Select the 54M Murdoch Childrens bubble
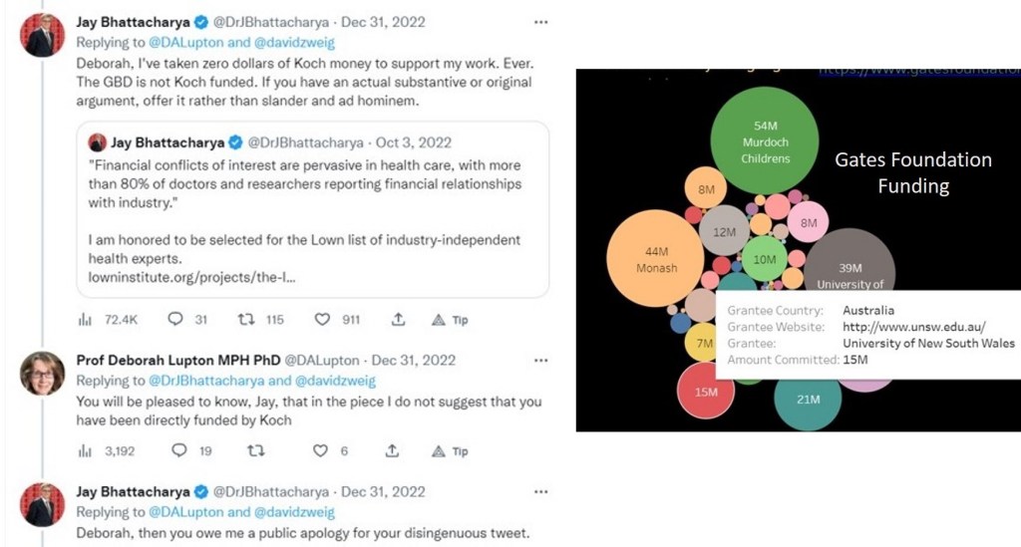Screen dimensions: 1021x547 point(765,140)
